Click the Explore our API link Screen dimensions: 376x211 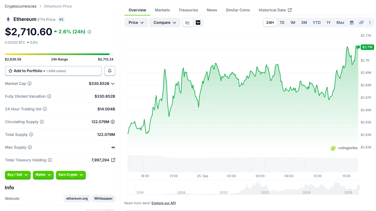[164, 203]
